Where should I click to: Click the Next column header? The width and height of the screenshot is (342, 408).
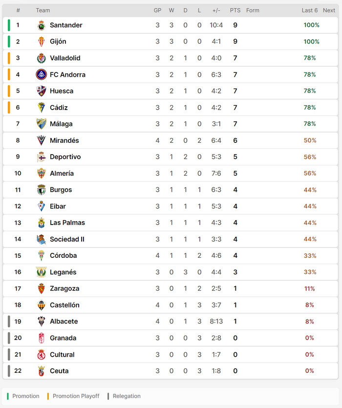pyautogui.click(x=329, y=10)
